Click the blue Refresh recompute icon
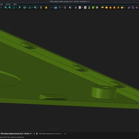Image resolution: width=139 pixels, height=139 pixels. pyautogui.click(x=76, y=8)
